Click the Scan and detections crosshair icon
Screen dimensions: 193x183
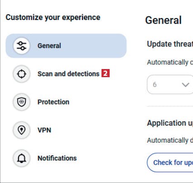(x=22, y=74)
